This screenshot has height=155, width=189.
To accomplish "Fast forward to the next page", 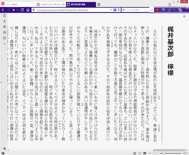I will [x=18, y=10].
